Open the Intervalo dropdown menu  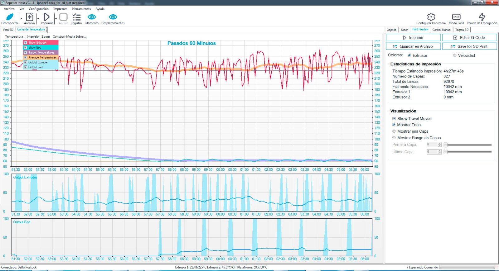[x=32, y=37]
